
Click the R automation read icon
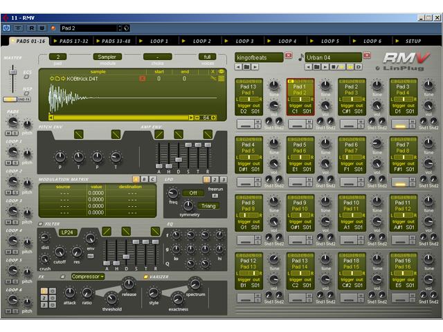[x=31, y=28]
